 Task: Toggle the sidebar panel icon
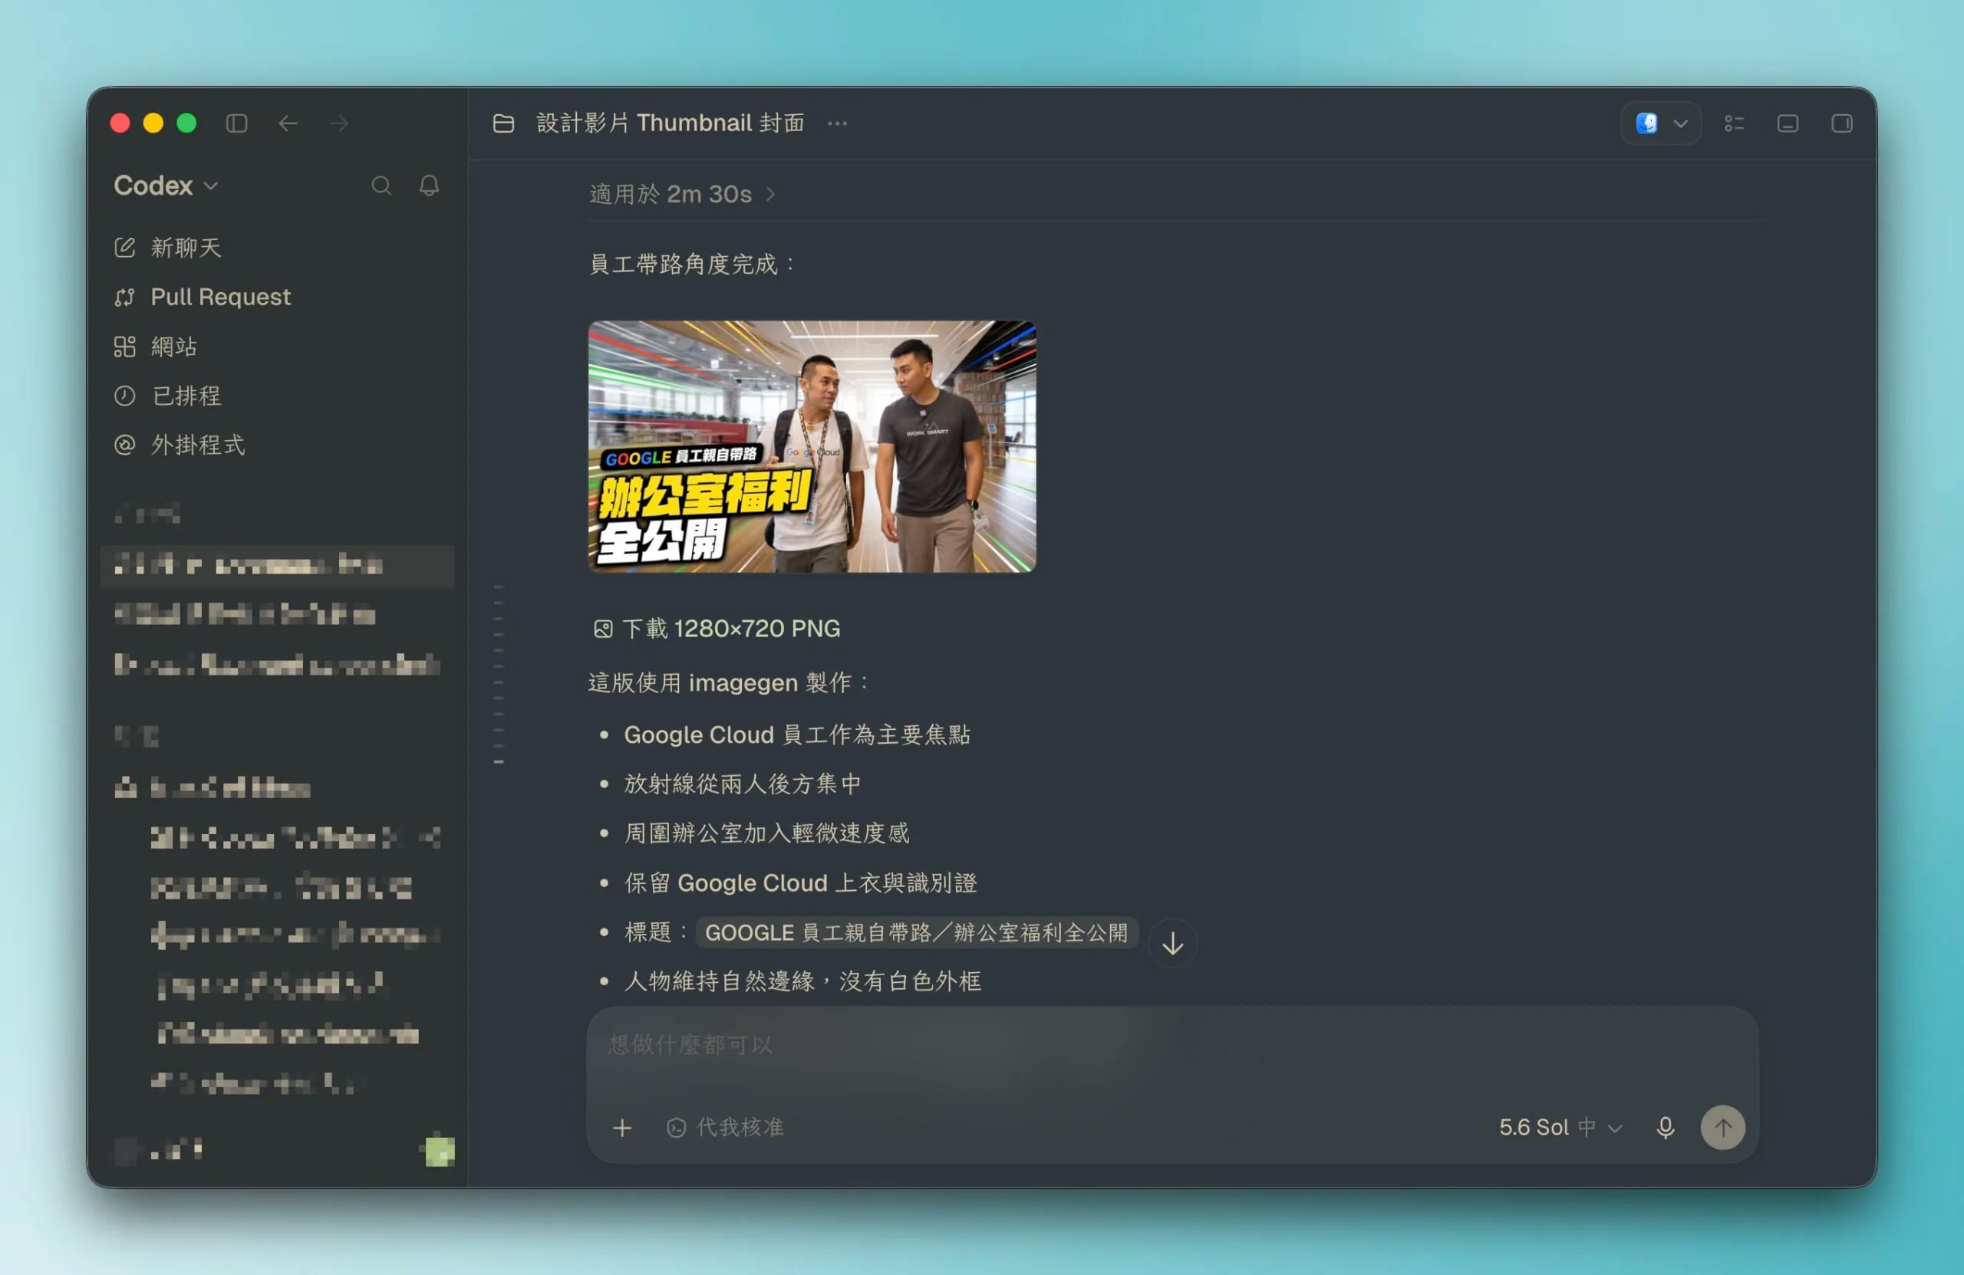[x=237, y=123]
